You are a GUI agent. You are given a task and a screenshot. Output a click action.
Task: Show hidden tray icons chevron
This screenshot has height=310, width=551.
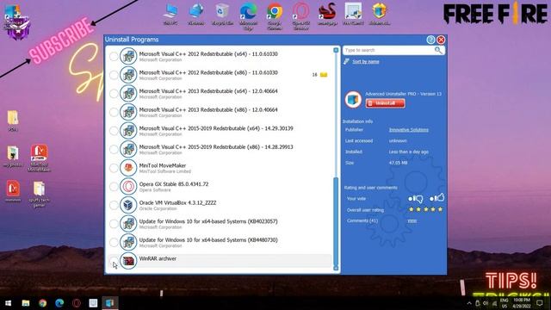[x=469, y=303]
